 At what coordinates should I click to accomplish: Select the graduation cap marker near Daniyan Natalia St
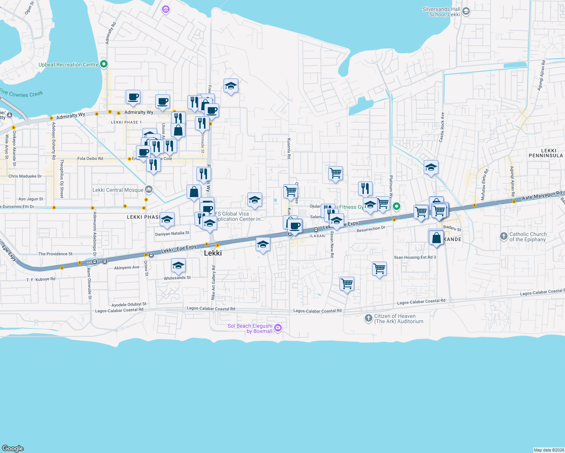click(x=167, y=219)
